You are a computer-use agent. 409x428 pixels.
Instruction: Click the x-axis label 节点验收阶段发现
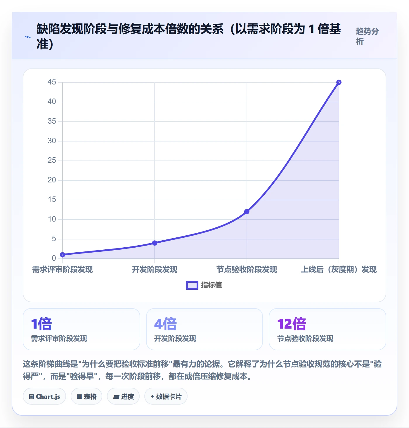(247, 270)
